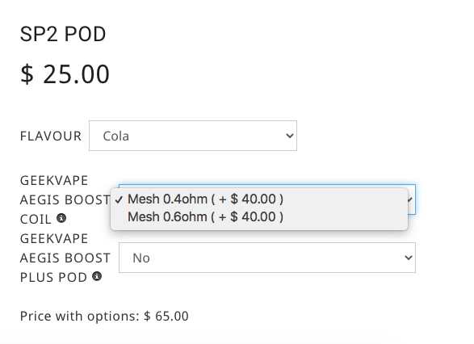Click the Price with options text
The height and width of the screenshot is (344, 474).
click(79, 317)
